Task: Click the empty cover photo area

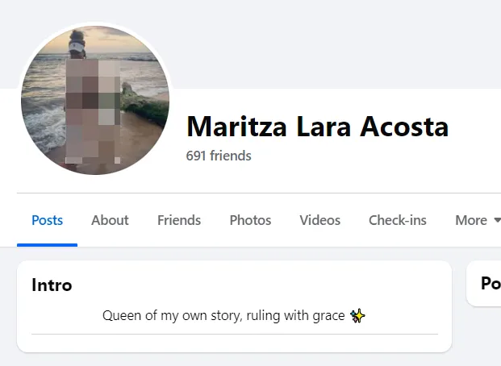Action: (x=319, y=44)
